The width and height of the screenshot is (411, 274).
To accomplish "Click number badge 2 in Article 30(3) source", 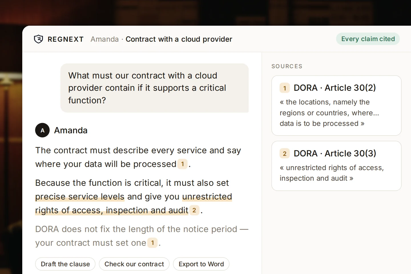I will click(285, 154).
